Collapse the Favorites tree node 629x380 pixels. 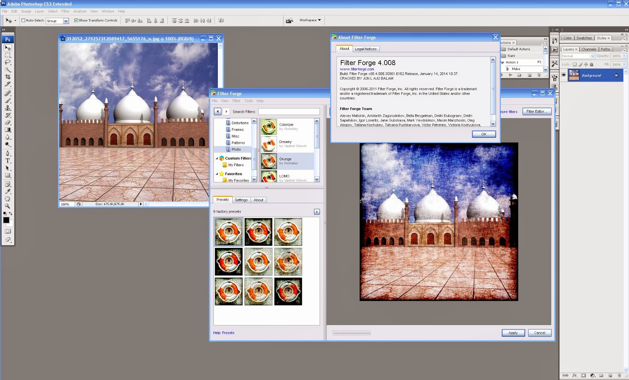pos(217,174)
